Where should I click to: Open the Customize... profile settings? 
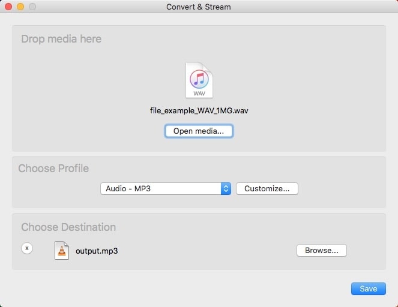(267, 188)
